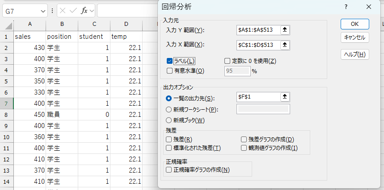Select the 新規ブック radio button
Image resolution: width=384 pixels, height=190 pixels.
point(169,120)
